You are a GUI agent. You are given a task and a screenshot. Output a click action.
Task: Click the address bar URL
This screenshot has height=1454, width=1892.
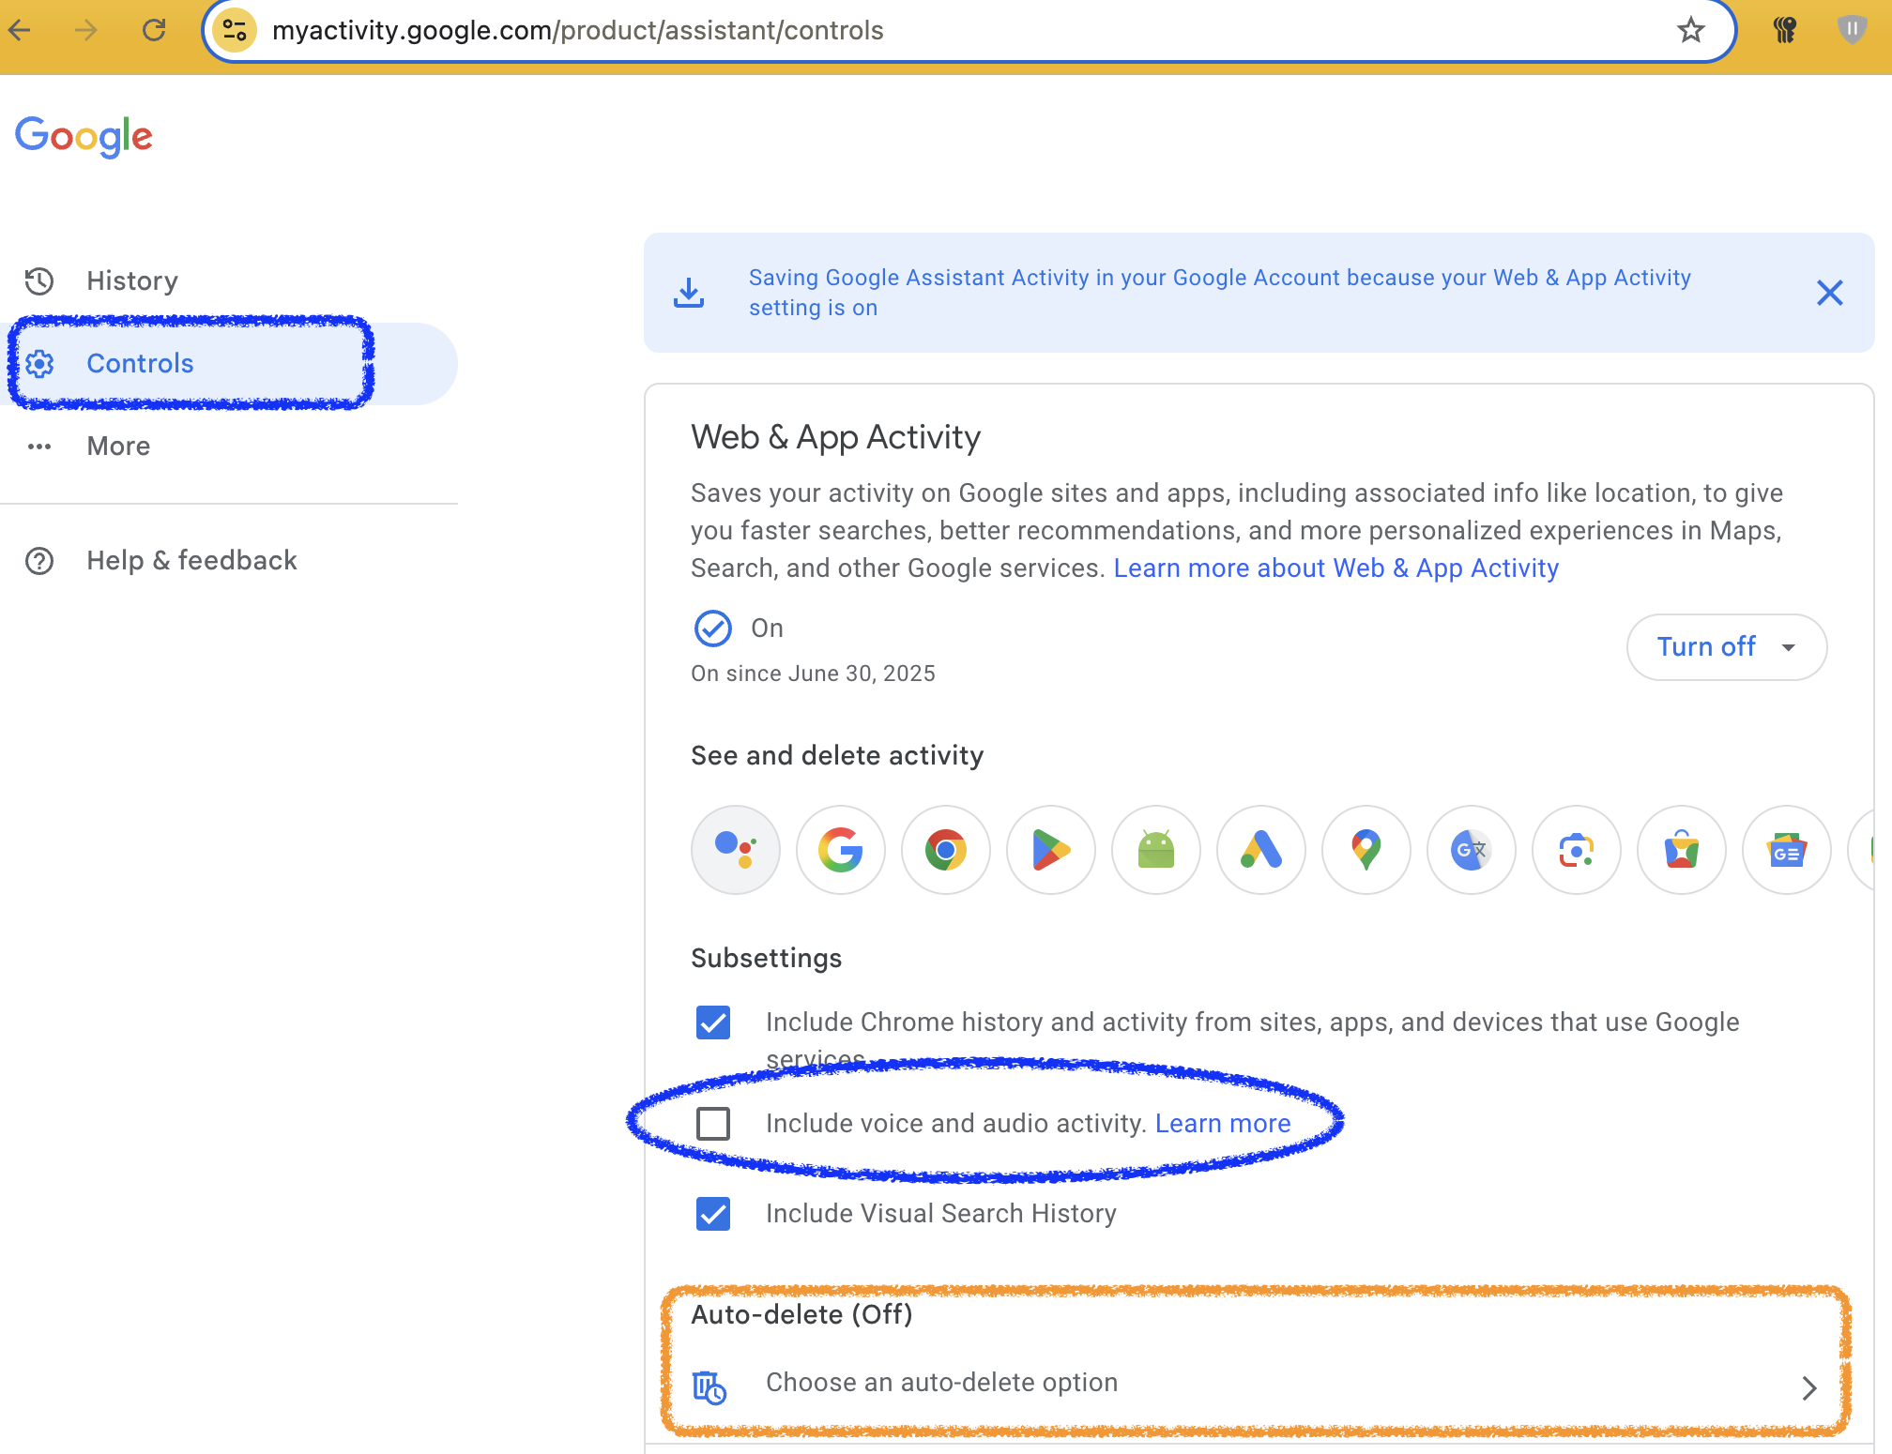(577, 31)
